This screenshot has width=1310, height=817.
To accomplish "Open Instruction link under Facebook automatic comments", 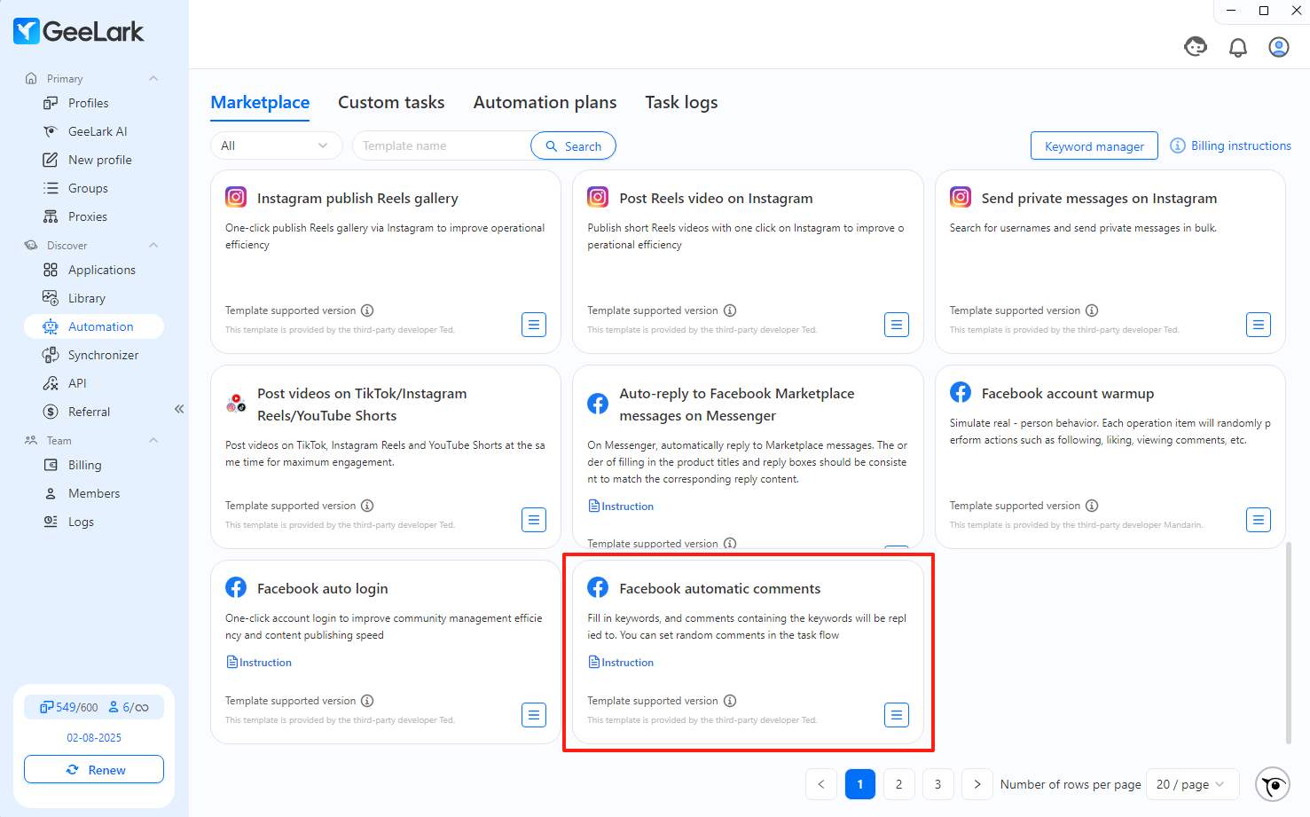I will pyautogui.click(x=621, y=663).
